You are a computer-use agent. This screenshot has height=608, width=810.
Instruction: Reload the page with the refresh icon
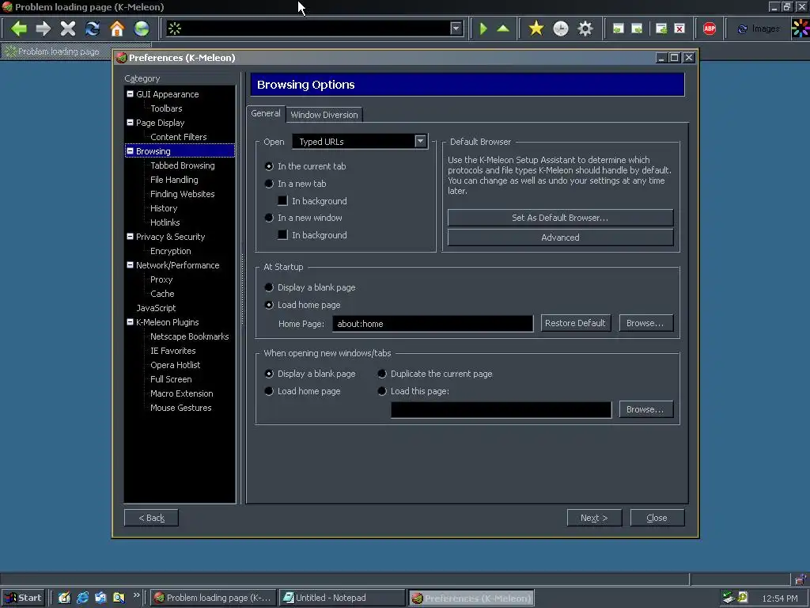coord(93,28)
